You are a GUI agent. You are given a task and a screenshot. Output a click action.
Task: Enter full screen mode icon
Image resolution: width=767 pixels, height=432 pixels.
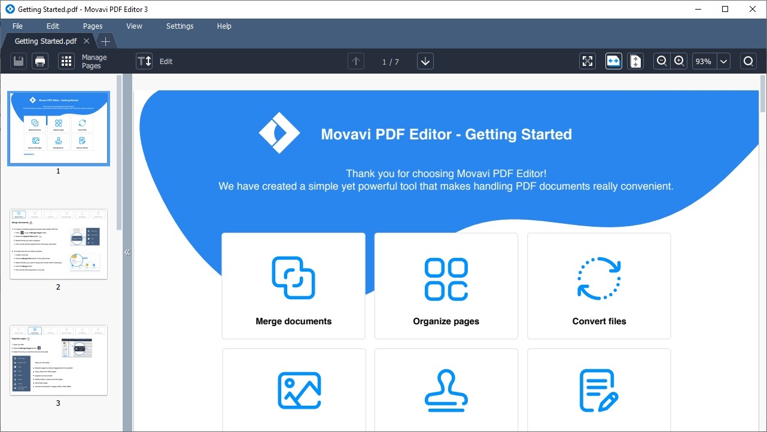(588, 61)
